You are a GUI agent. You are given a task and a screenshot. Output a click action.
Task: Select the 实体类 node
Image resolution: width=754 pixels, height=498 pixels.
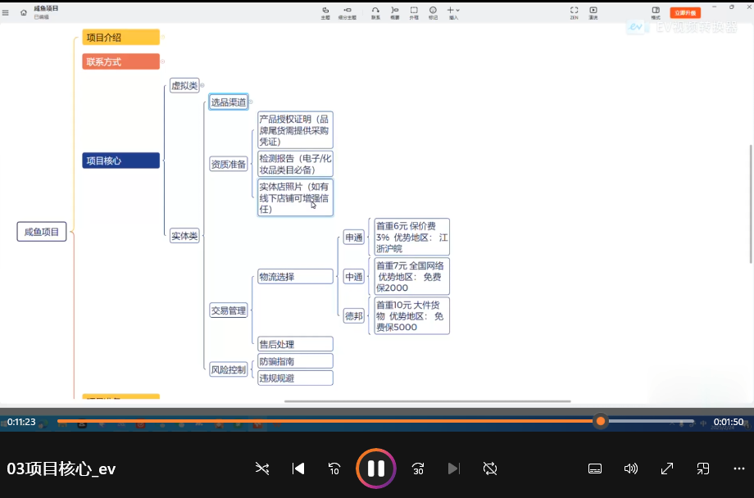(x=184, y=236)
